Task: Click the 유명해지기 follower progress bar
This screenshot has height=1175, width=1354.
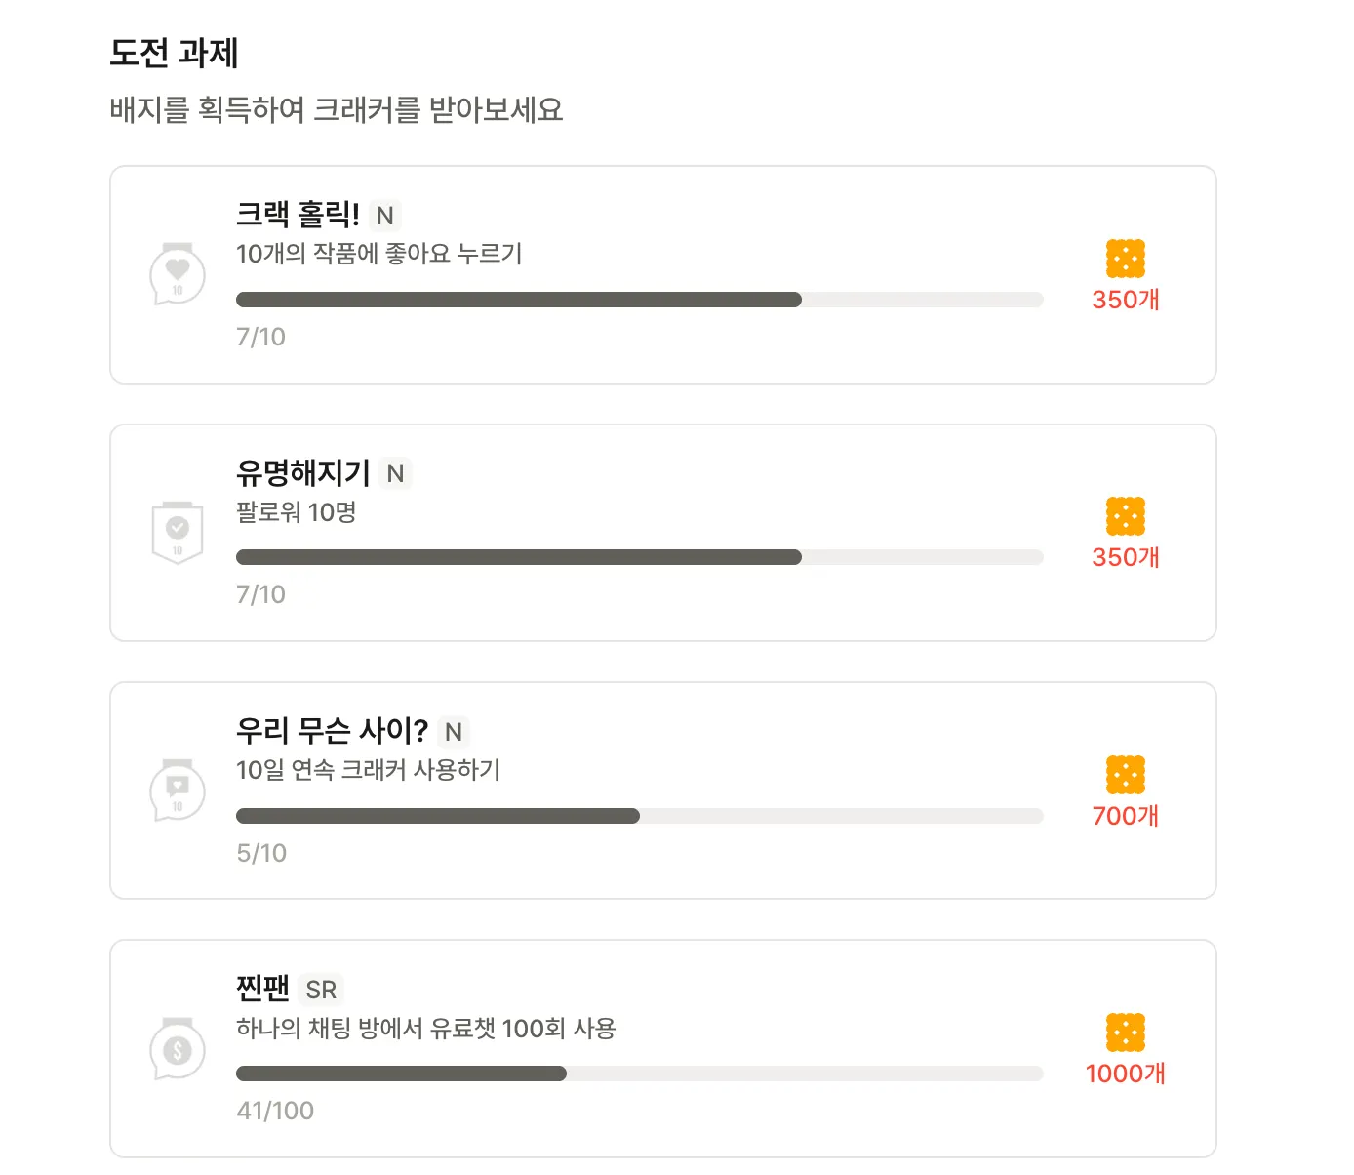Action: (x=639, y=557)
